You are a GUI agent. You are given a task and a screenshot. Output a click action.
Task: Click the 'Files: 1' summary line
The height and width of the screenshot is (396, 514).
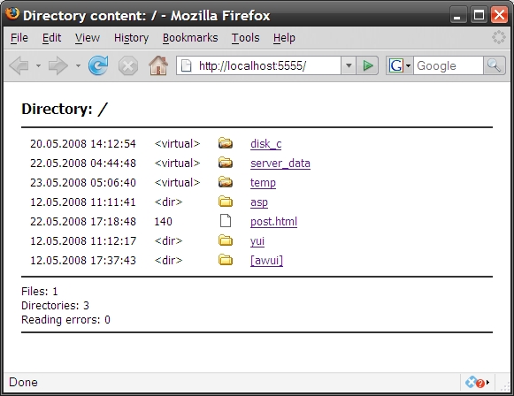point(39,291)
